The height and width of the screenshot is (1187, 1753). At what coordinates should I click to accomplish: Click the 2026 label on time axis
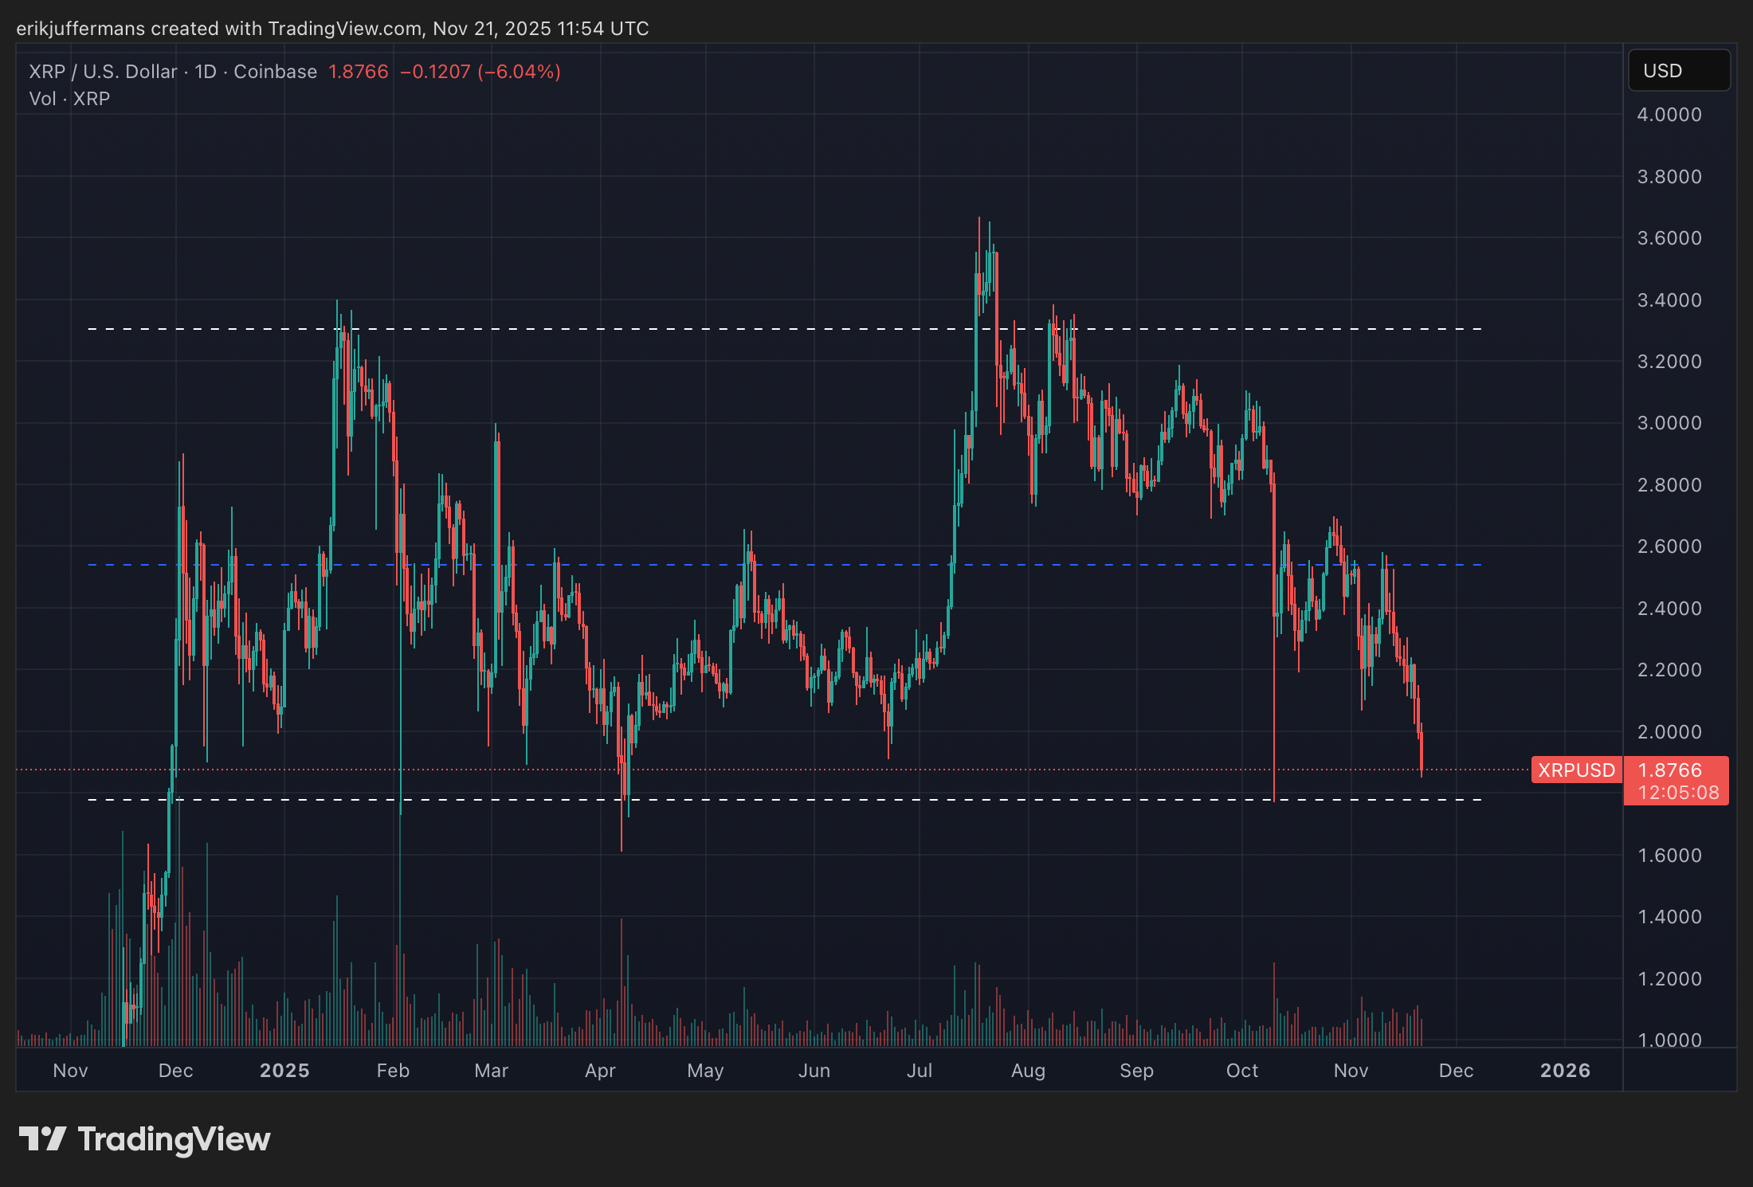point(1564,1070)
